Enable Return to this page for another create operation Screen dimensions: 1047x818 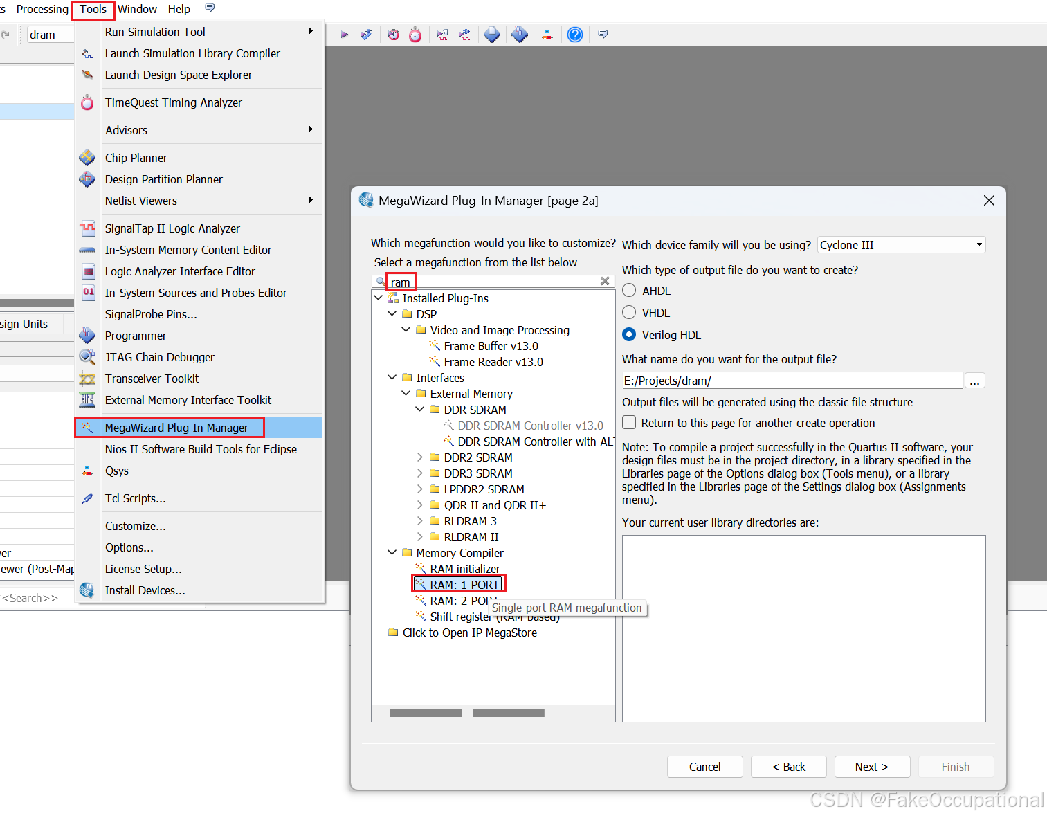coord(629,423)
